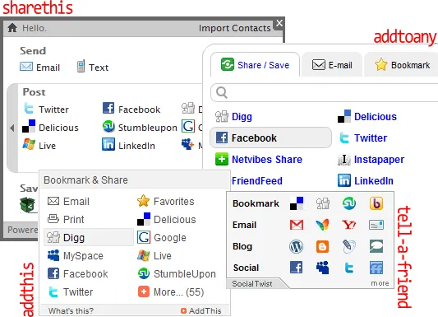Image resolution: width=438 pixels, height=317 pixels.
Task: Select LinkedIn in ShareThis Post section
Action: [128, 145]
